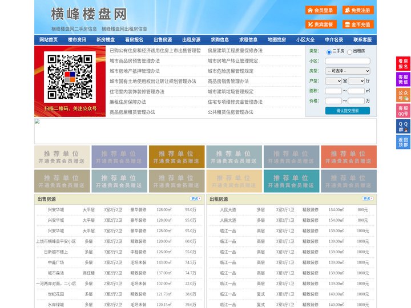Open the 楼市资讯 menu item

[x=77, y=40]
